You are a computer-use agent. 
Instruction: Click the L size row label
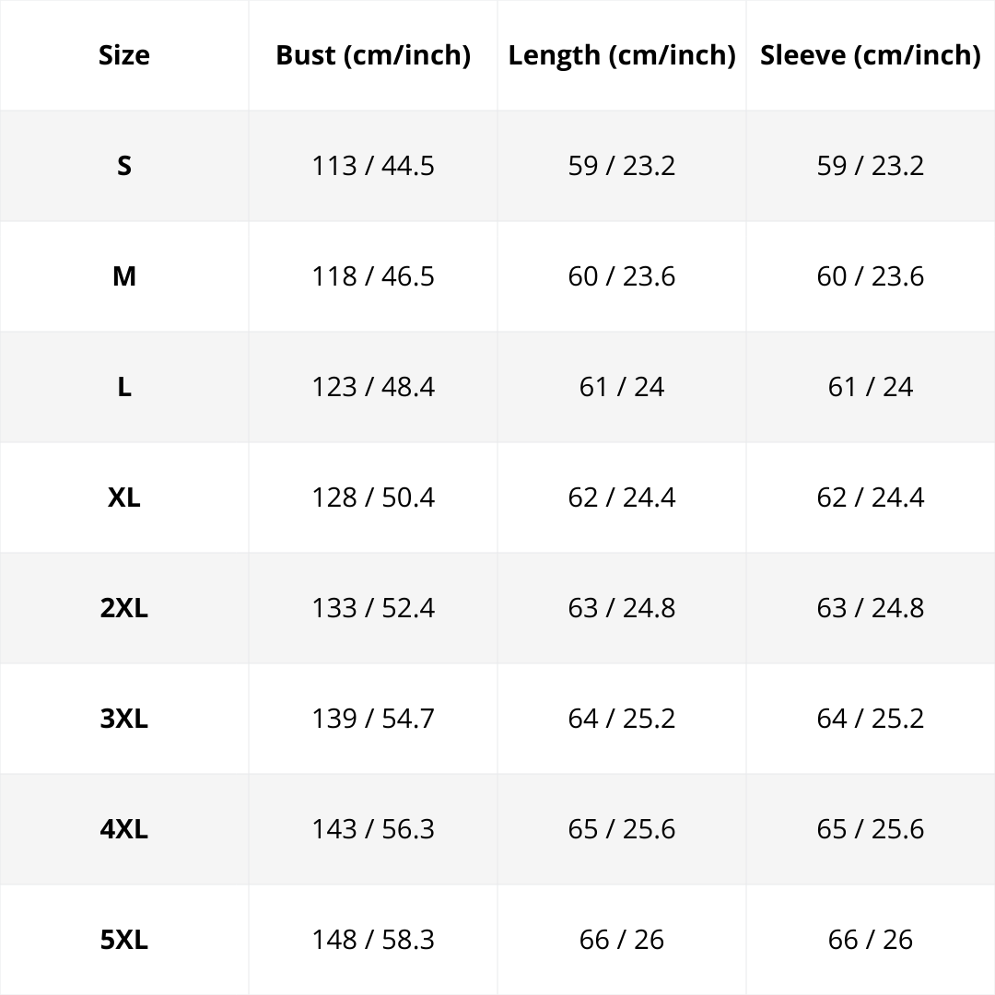coord(124,387)
